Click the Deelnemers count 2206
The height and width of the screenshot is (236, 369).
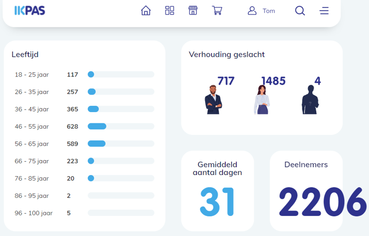(x=322, y=202)
